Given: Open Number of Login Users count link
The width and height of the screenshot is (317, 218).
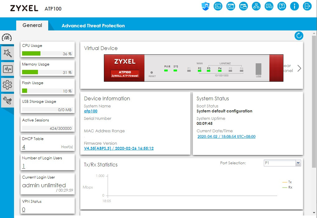Looking at the screenshot, I should tap(24, 166).
